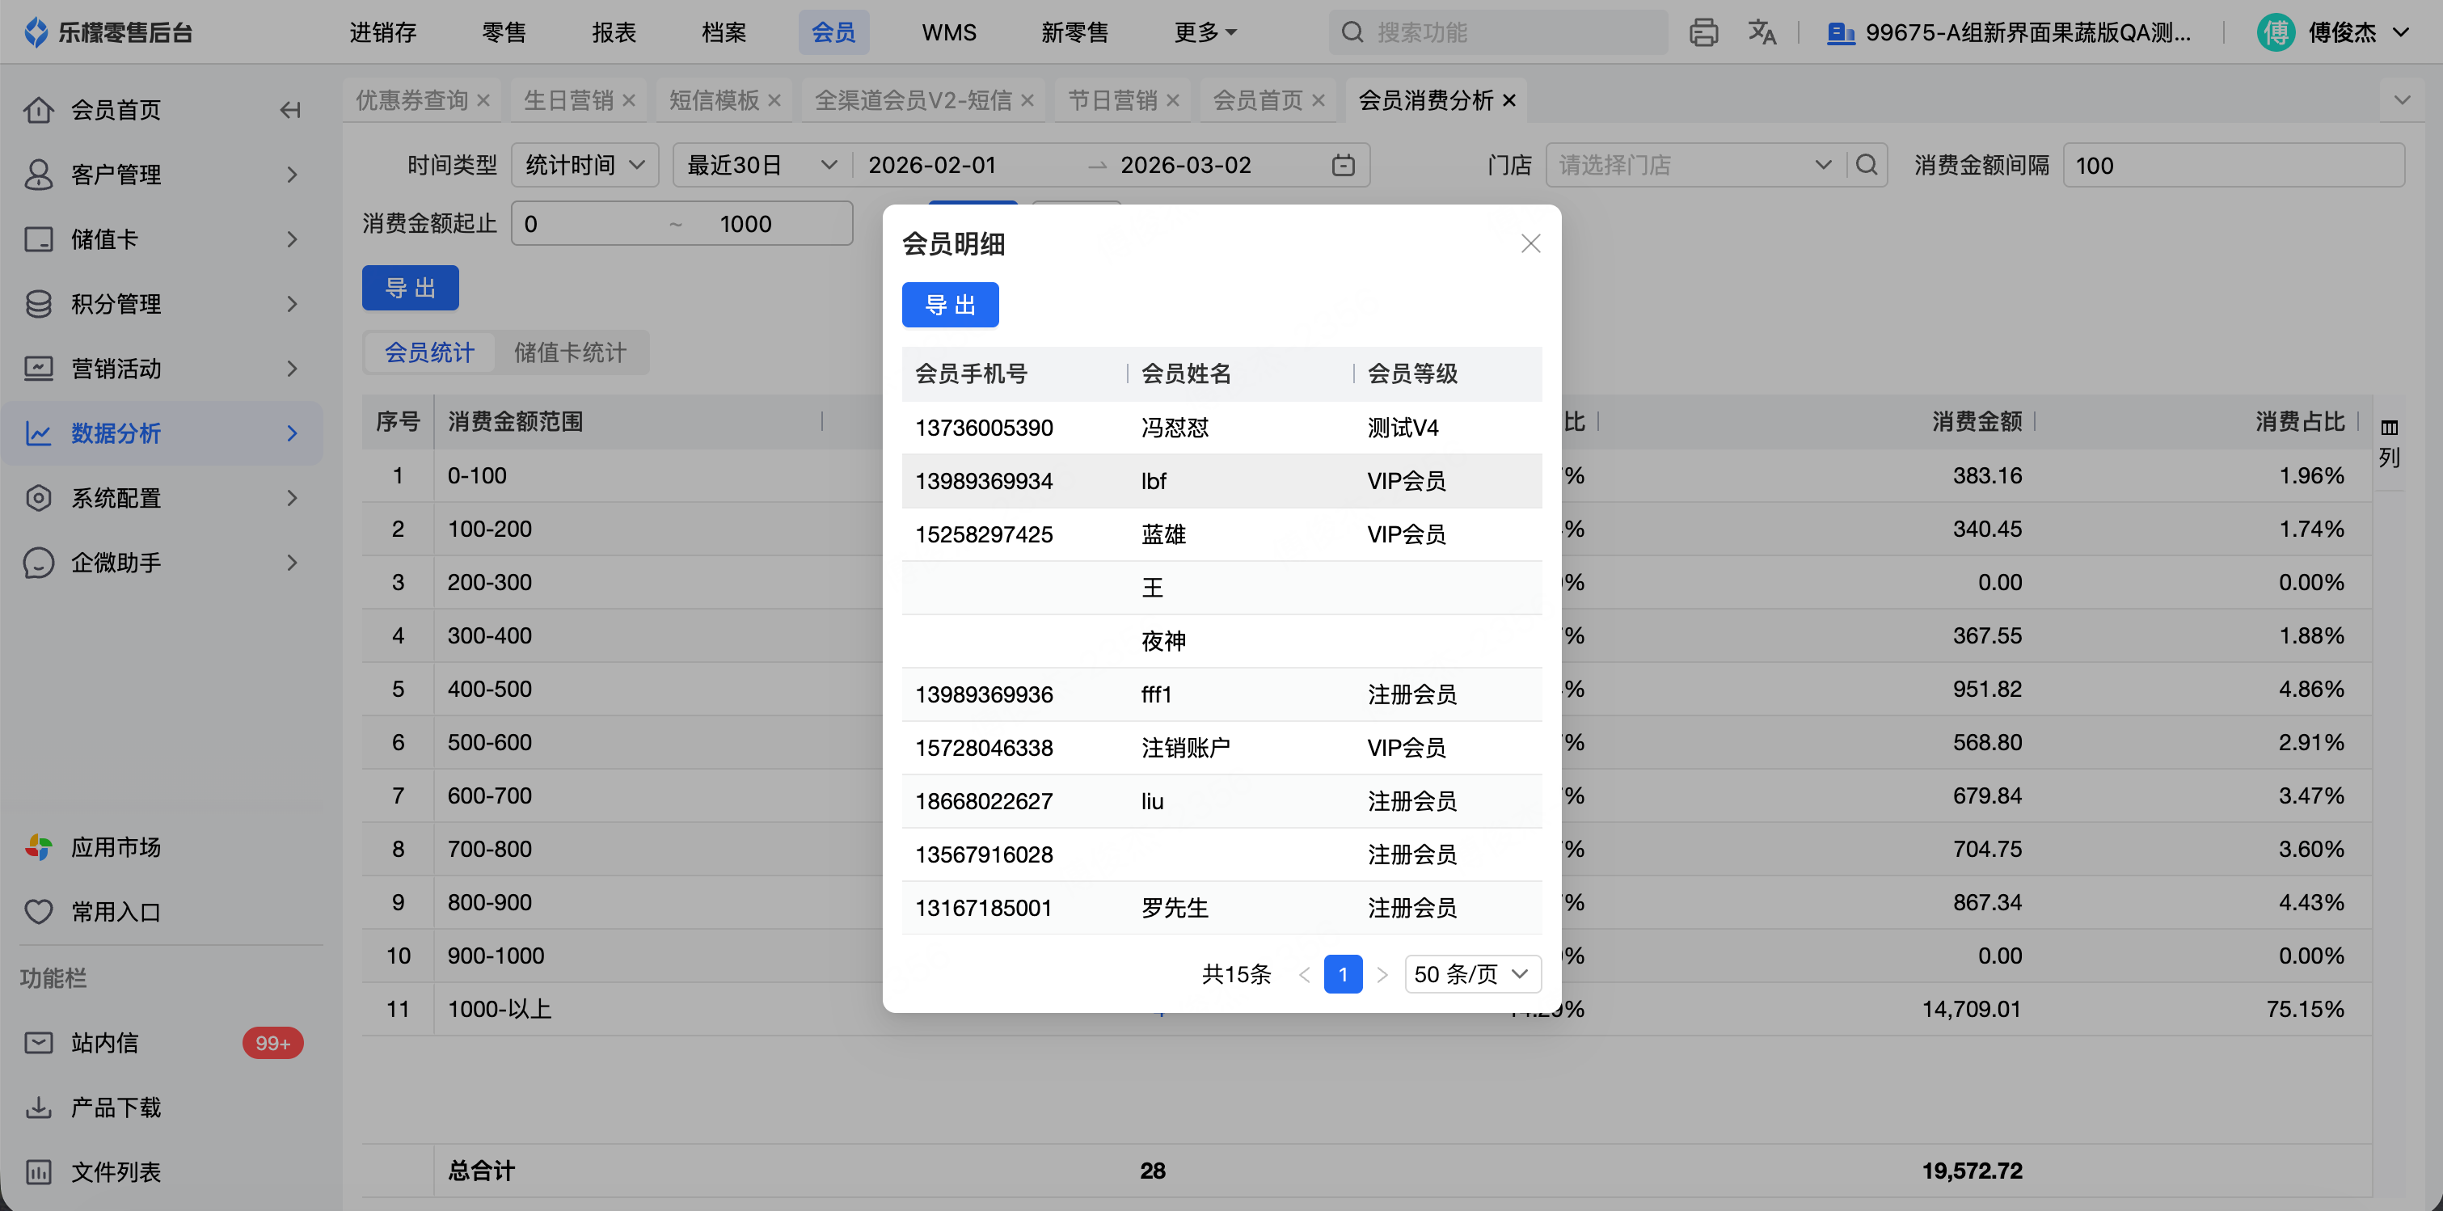Open the 报表 top menu item
The height and width of the screenshot is (1211, 2443).
coord(614,33)
